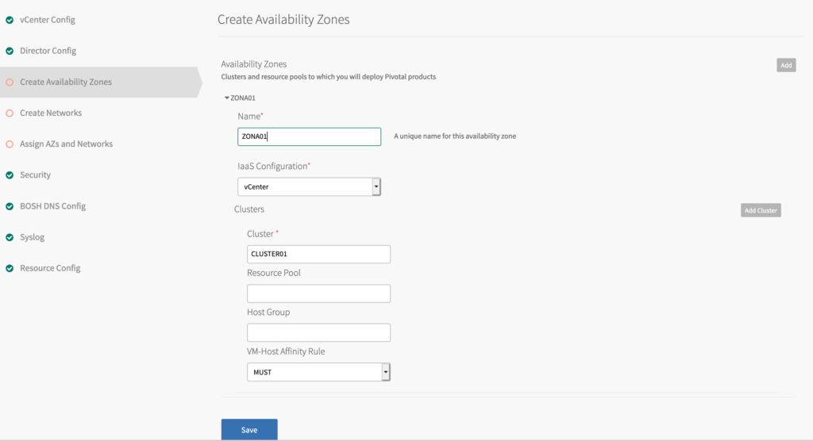Open the IaaS Configuration vCenter dropdown
Screen dimensions: 813x441
(309, 186)
